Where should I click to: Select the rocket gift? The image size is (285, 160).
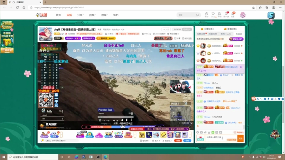click(x=149, y=135)
